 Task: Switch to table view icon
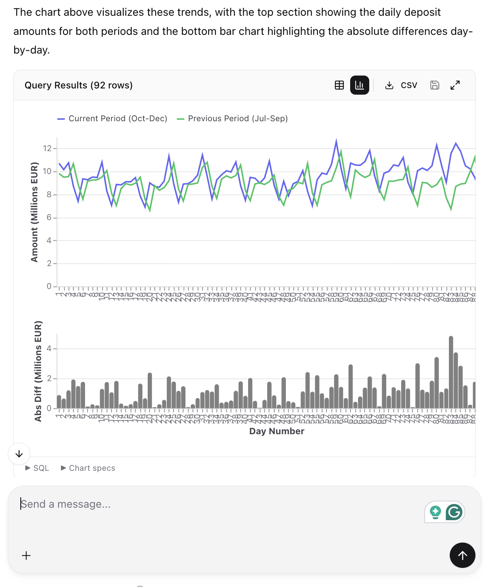tap(339, 85)
